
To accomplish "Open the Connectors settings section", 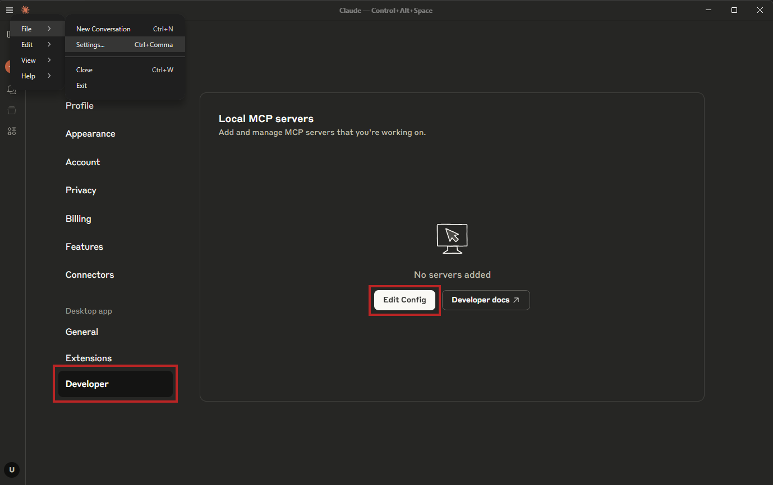I will click(90, 274).
